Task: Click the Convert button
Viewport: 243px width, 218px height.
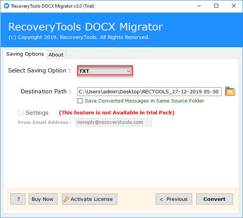Action: 214,199
